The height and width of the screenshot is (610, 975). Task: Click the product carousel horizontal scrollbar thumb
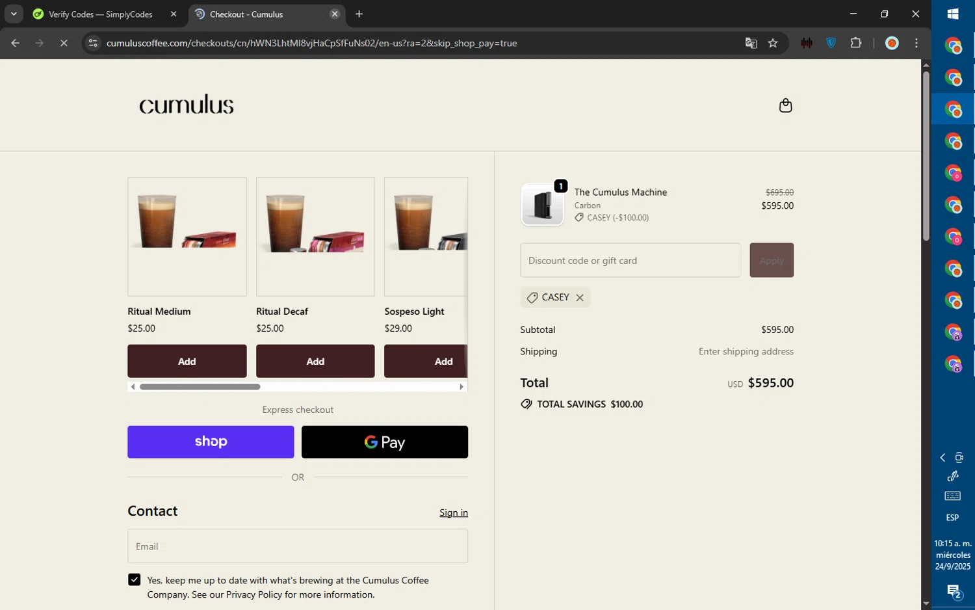[x=200, y=387]
